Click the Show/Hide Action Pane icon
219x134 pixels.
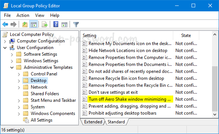tap(64, 25)
